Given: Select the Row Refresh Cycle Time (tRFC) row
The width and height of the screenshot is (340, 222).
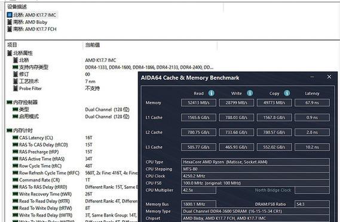Looking at the screenshot, I should [x=46, y=173].
